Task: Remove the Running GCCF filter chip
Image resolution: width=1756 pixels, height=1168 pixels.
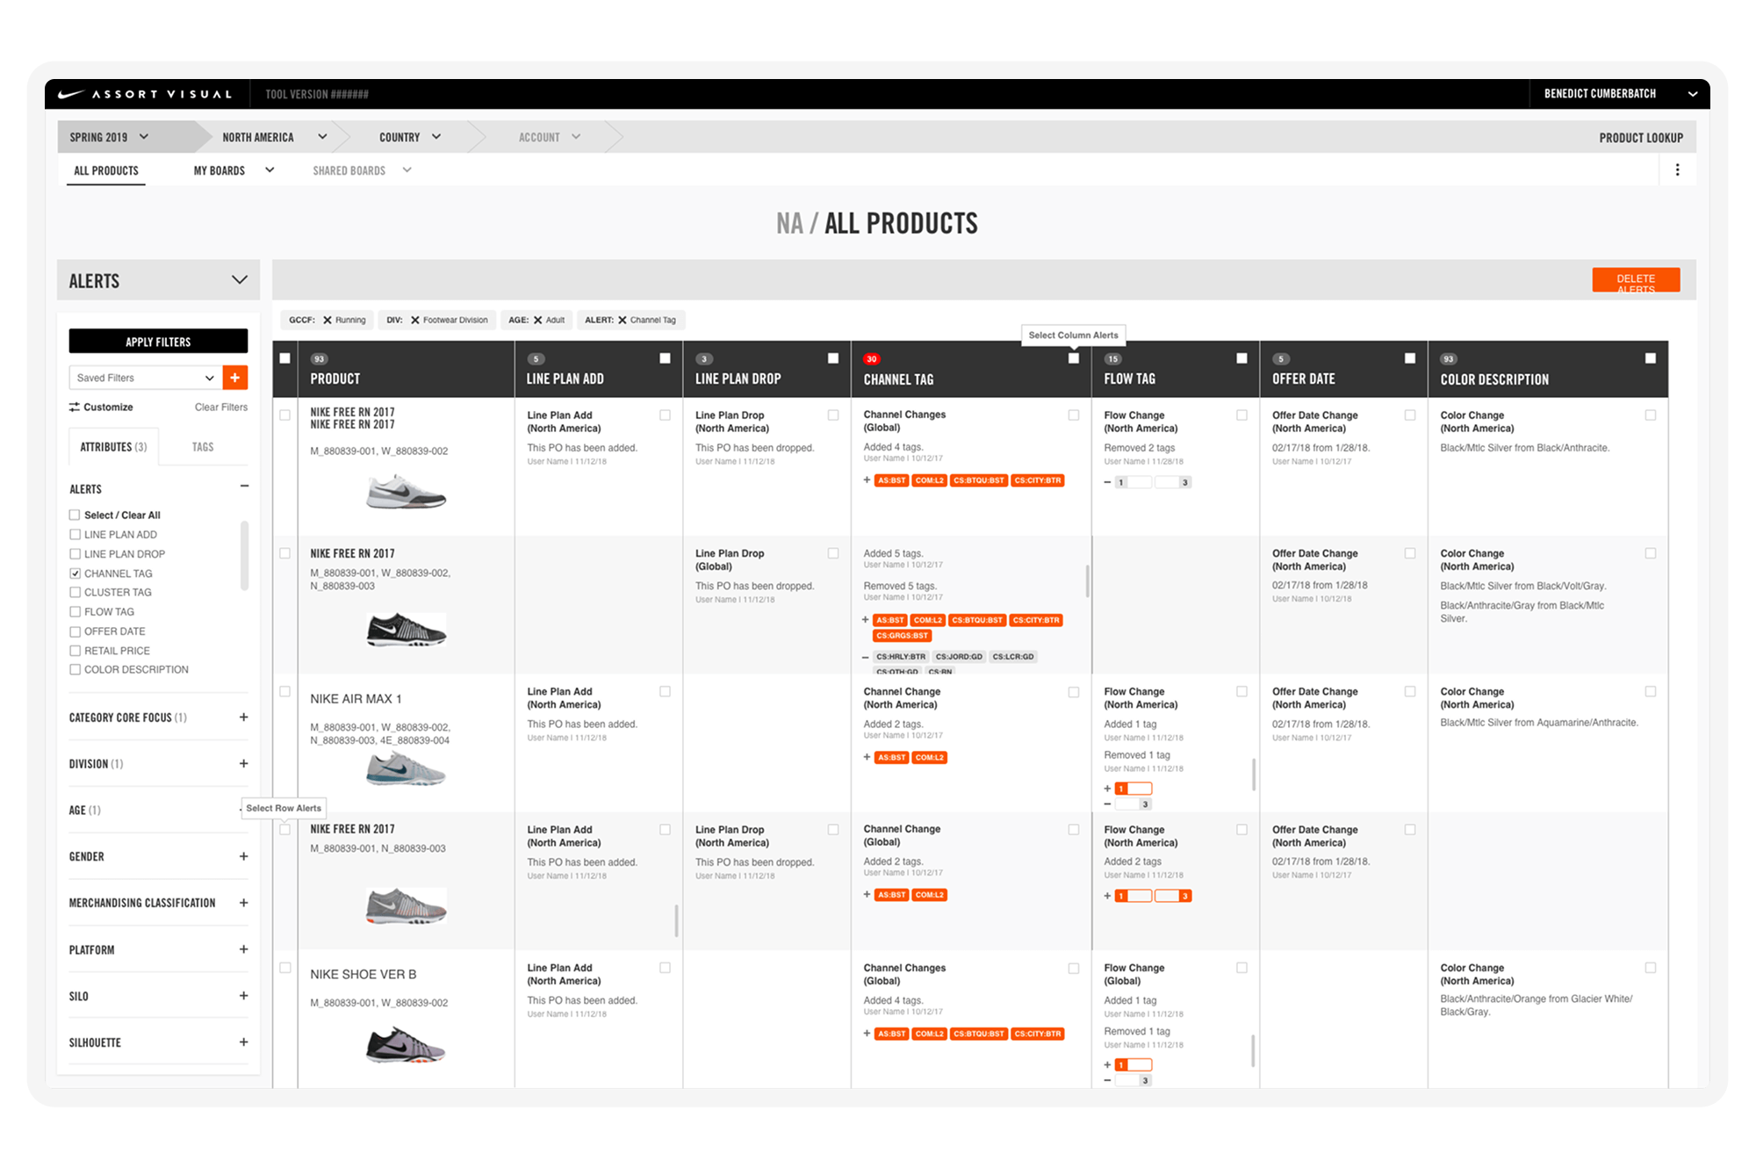Action: click(x=327, y=321)
